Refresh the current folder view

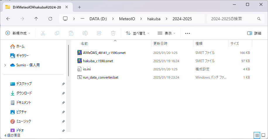pos(50,19)
